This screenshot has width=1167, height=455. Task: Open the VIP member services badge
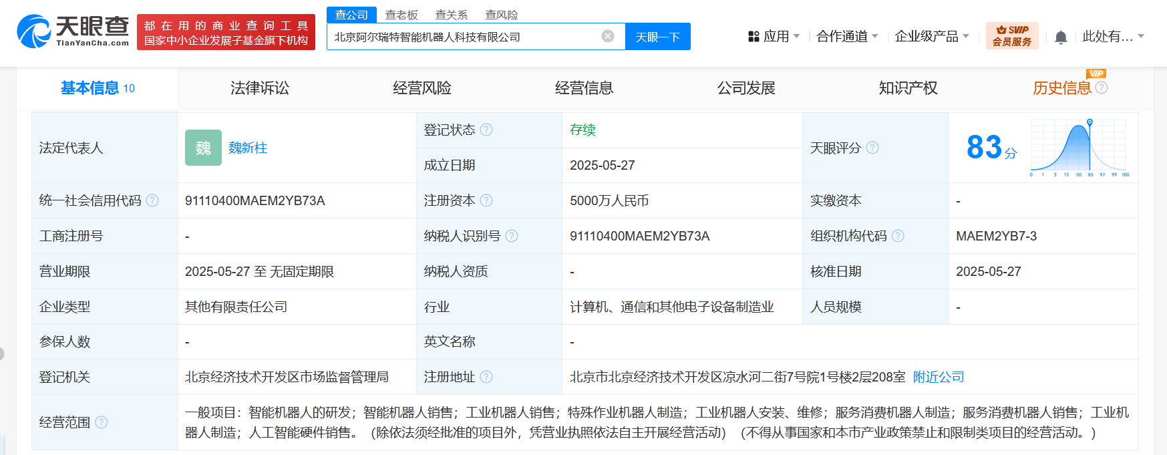pos(1012,35)
